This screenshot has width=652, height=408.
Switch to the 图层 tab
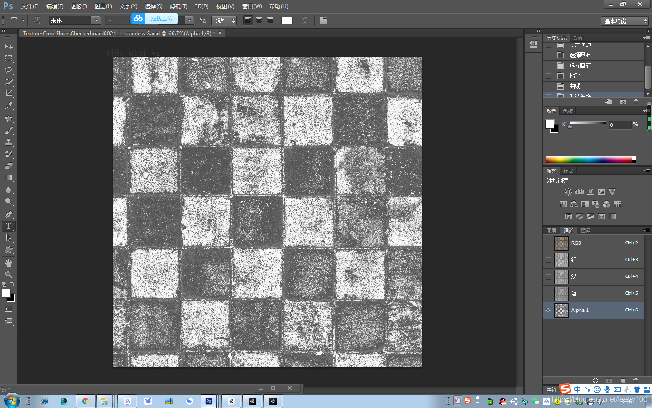[x=551, y=231]
